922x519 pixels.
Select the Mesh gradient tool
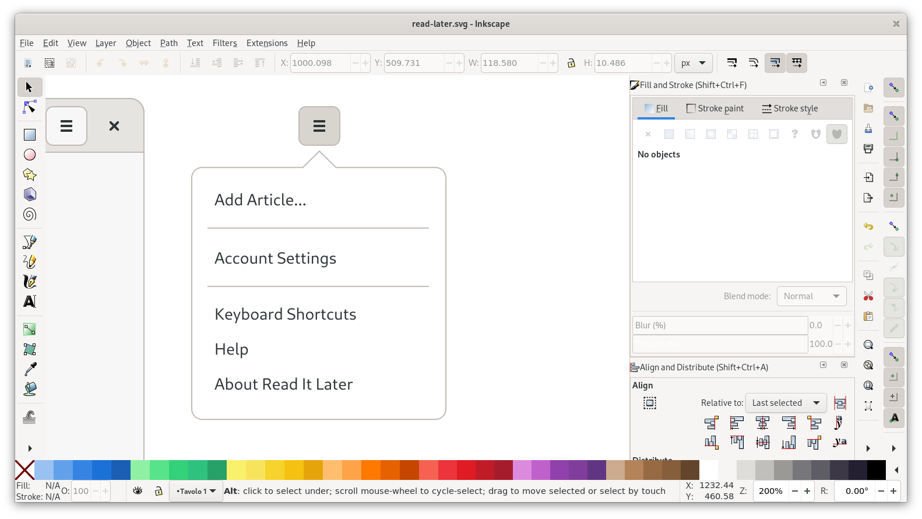30,349
